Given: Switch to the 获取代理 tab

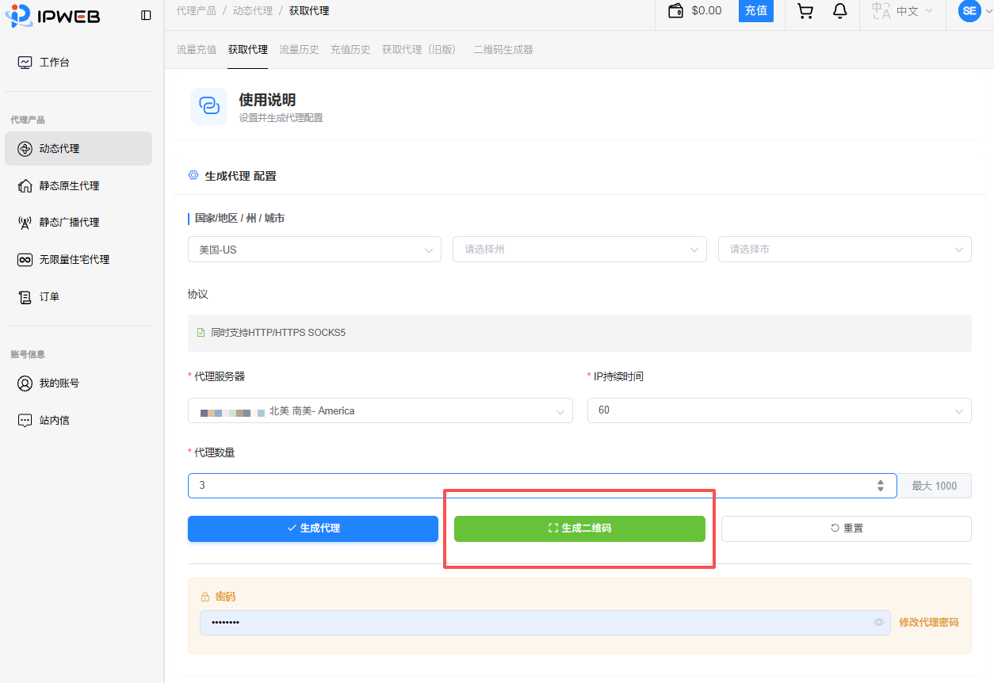Looking at the screenshot, I should coord(247,49).
